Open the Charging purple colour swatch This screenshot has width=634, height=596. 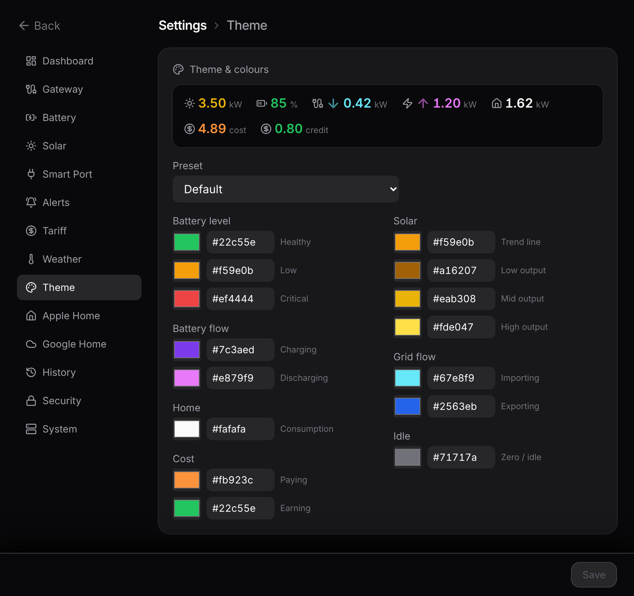[x=187, y=350]
